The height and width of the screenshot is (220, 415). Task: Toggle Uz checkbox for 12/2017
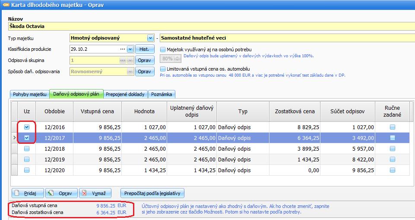point(27,138)
